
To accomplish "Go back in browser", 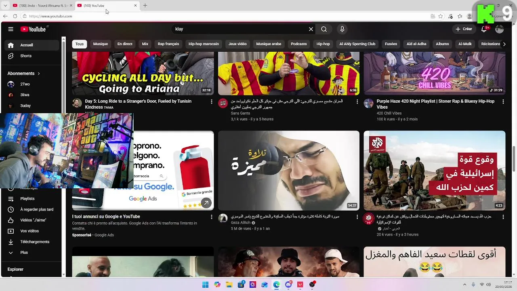I will pyautogui.click(x=5, y=16).
